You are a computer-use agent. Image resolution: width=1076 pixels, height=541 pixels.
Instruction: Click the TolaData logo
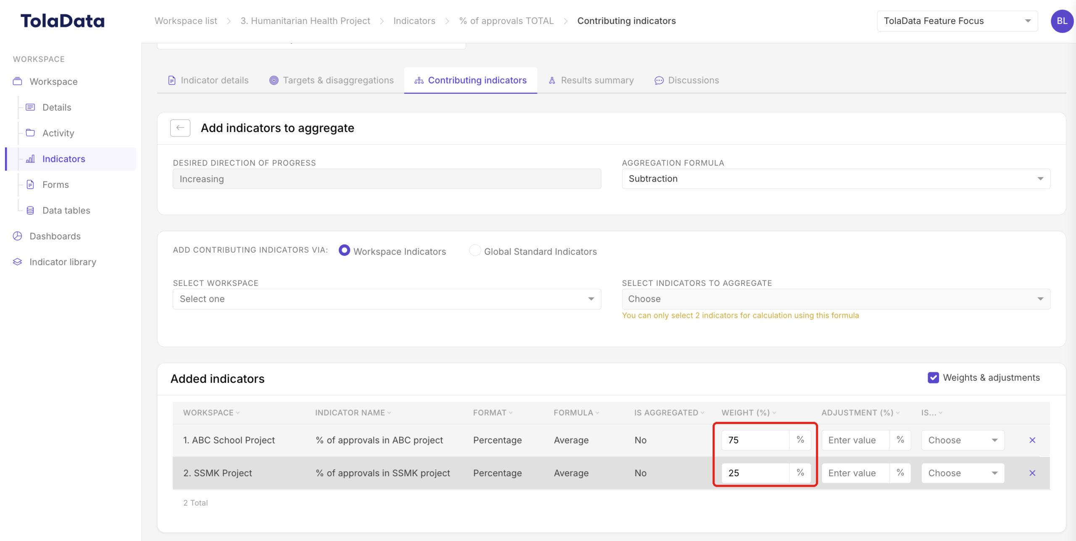[x=63, y=21]
